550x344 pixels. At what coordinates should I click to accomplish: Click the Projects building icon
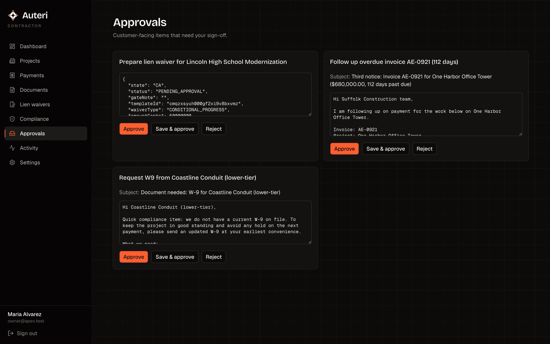[12, 61]
